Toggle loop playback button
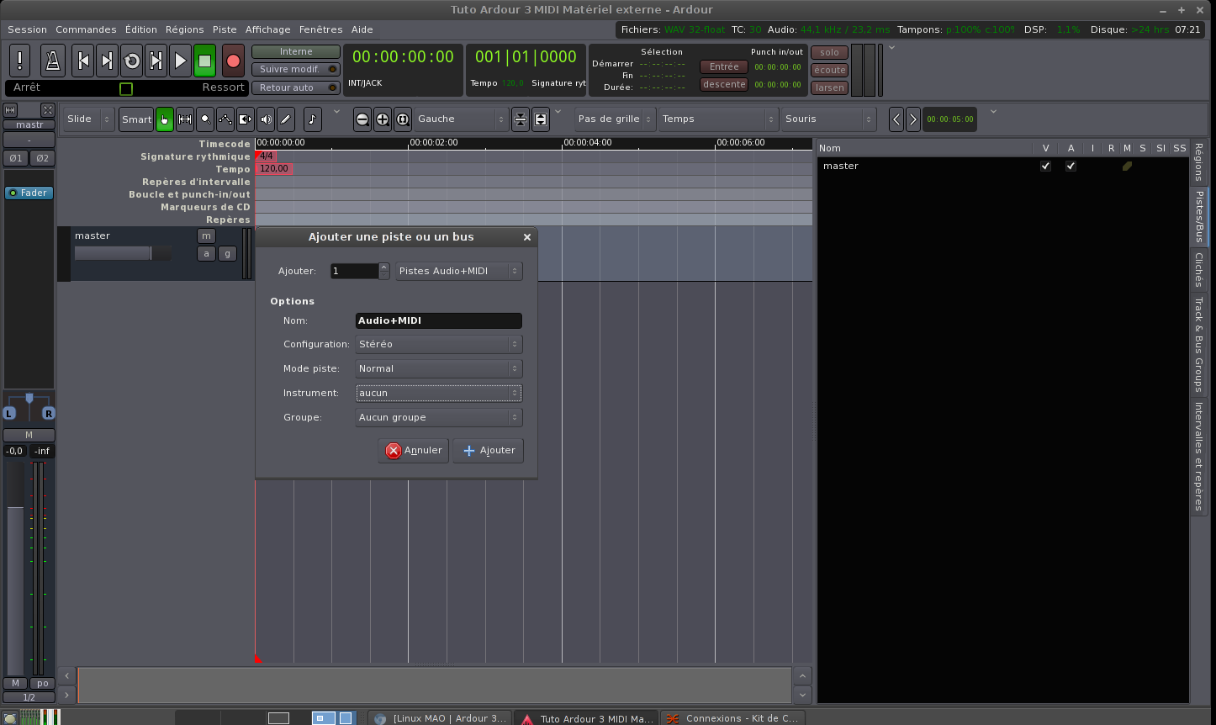 [132, 61]
